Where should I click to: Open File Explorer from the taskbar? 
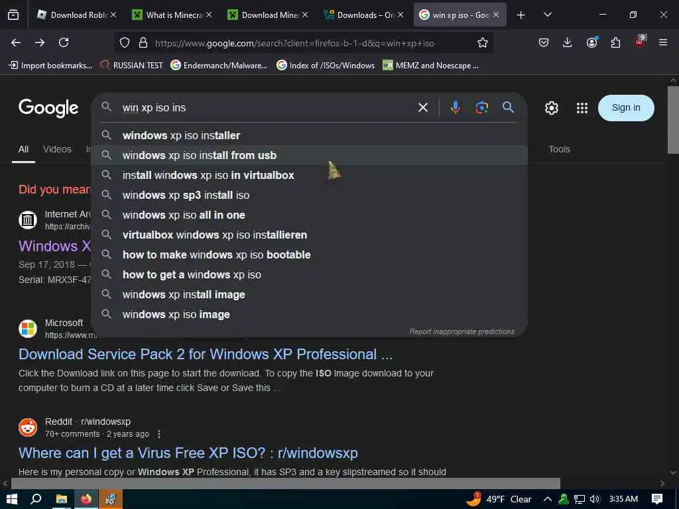coord(62,499)
